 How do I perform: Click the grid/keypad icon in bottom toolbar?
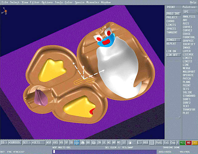tap(152, 143)
